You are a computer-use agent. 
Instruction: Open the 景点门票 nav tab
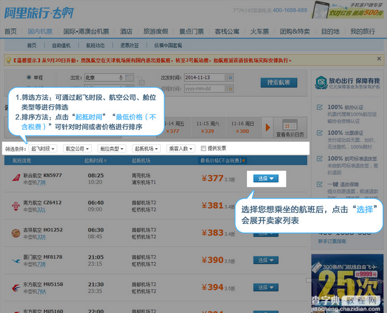click(x=191, y=32)
